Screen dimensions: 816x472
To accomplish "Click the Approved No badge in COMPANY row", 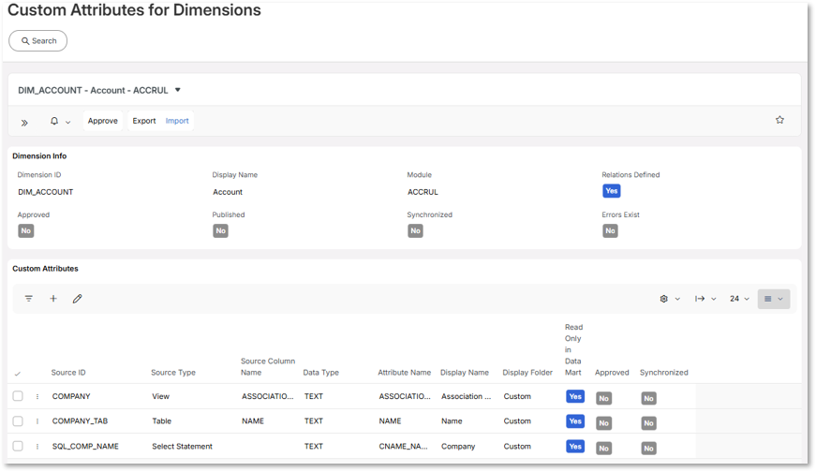I will pos(603,399).
